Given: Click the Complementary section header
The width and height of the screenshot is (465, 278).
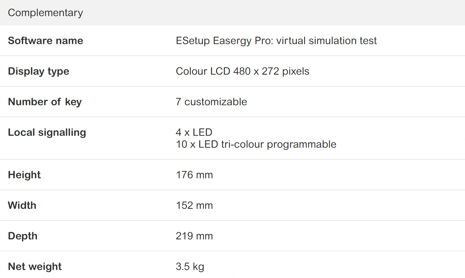Looking at the screenshot, I should pyautogui.click(x=45, y=13).
